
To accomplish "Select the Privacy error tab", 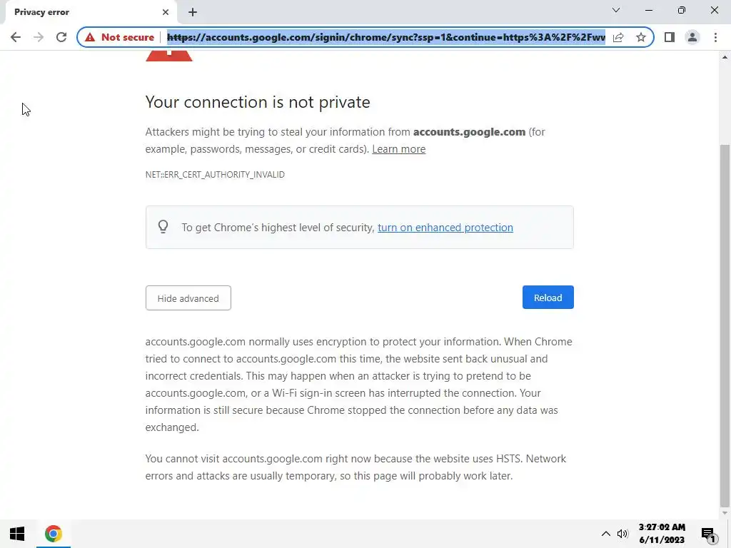I will tap(79, 12).
